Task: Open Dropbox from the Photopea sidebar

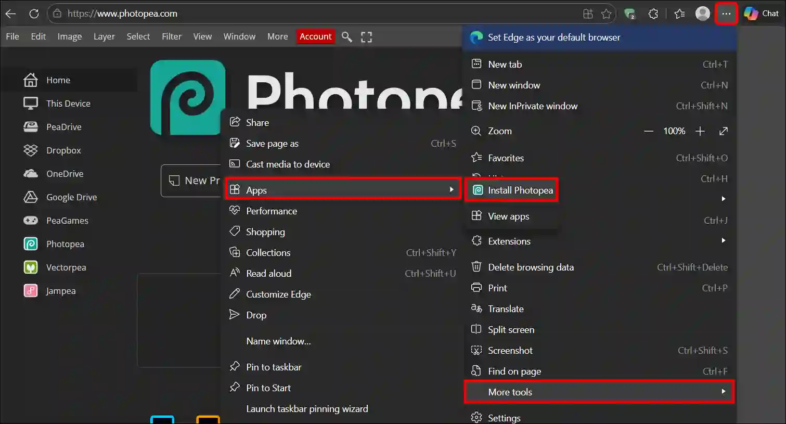Action: [61, 150]
